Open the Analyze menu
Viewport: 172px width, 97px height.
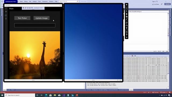[x=35, y=1]
